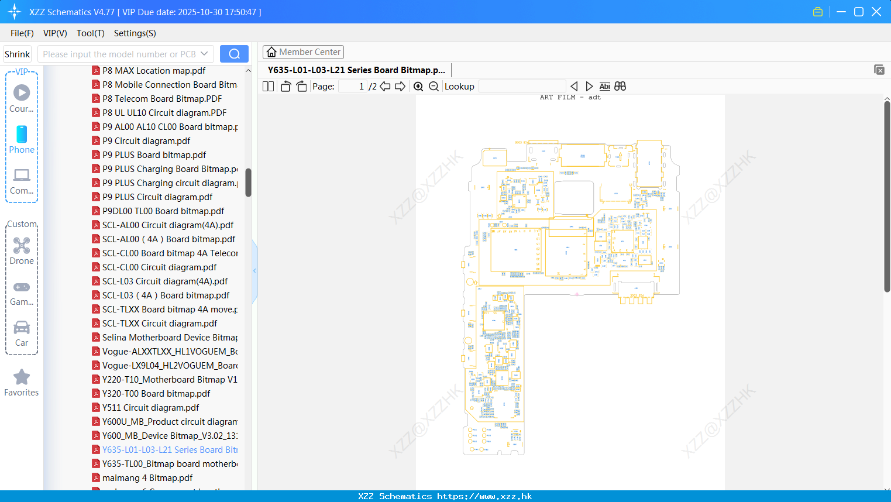Viewport: 891px width, 502px height.
Task: Select the Y635-L01-L03-L21 Series Board Bitmap tab
Action: point(356,70)
